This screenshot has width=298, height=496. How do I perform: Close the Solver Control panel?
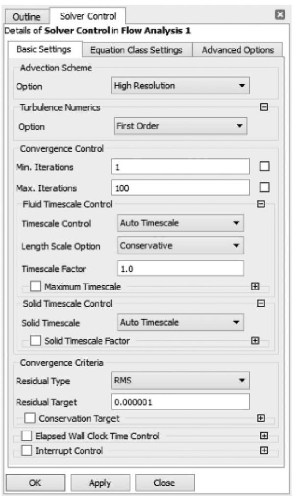pyautogui.click(x=280, y=15)
